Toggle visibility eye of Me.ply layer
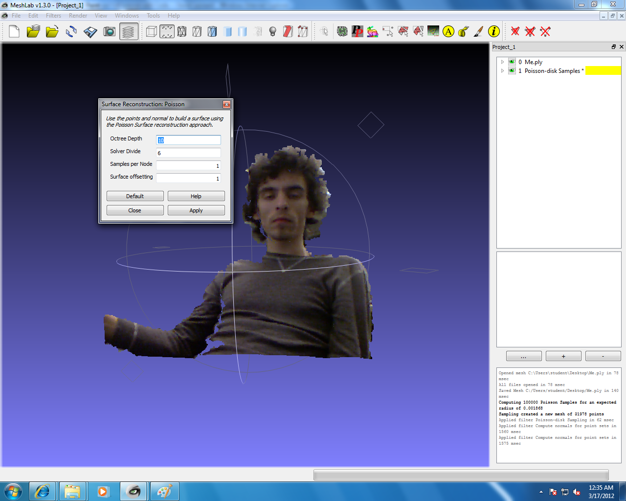 [x=512, y=62]
